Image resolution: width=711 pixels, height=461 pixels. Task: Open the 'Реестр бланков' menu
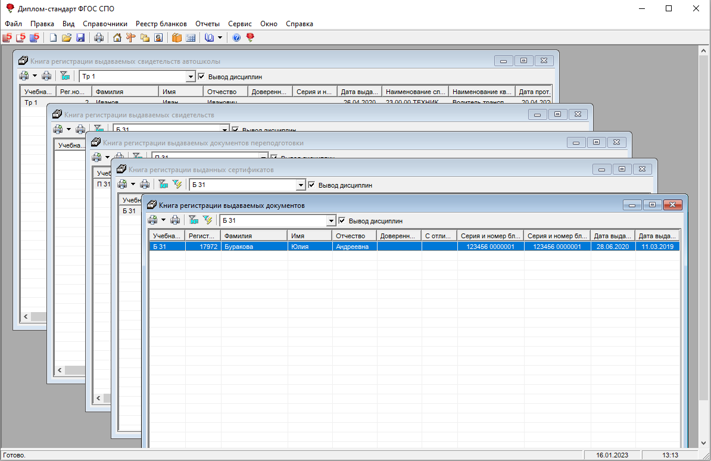161,24
